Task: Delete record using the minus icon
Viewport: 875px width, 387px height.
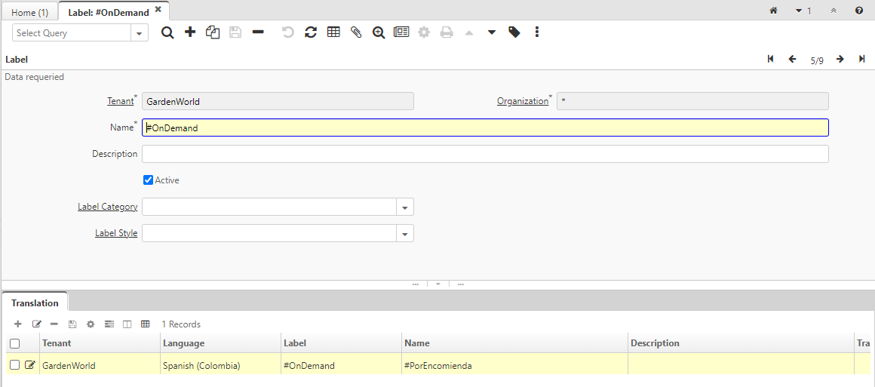Action: point(258,32)
